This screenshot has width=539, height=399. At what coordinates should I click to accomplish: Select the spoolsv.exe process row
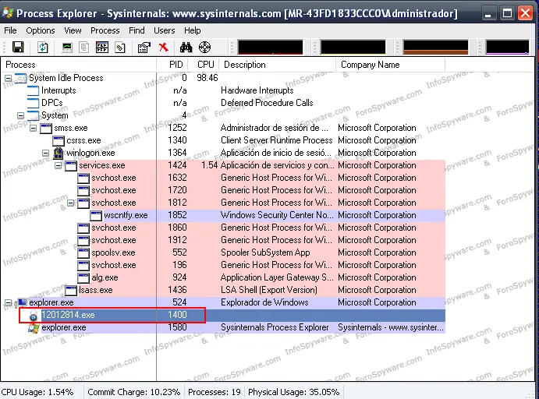223,252
